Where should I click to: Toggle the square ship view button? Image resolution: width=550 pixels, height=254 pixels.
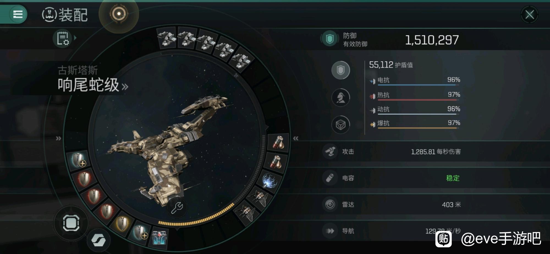(x=71, y=223)
